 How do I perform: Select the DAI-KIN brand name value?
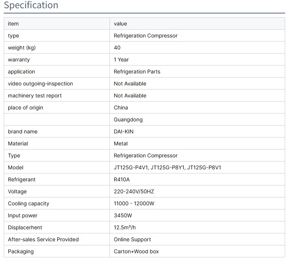(123, 131)
